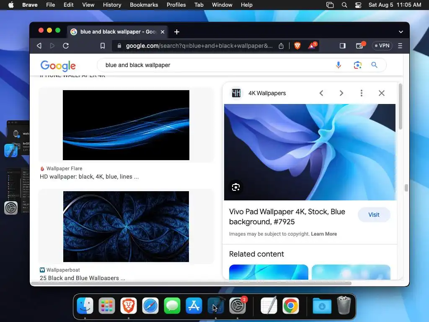This screenshot has width=429, height=322.
Task: Open the Window menu
Action: tap(222, 5)
